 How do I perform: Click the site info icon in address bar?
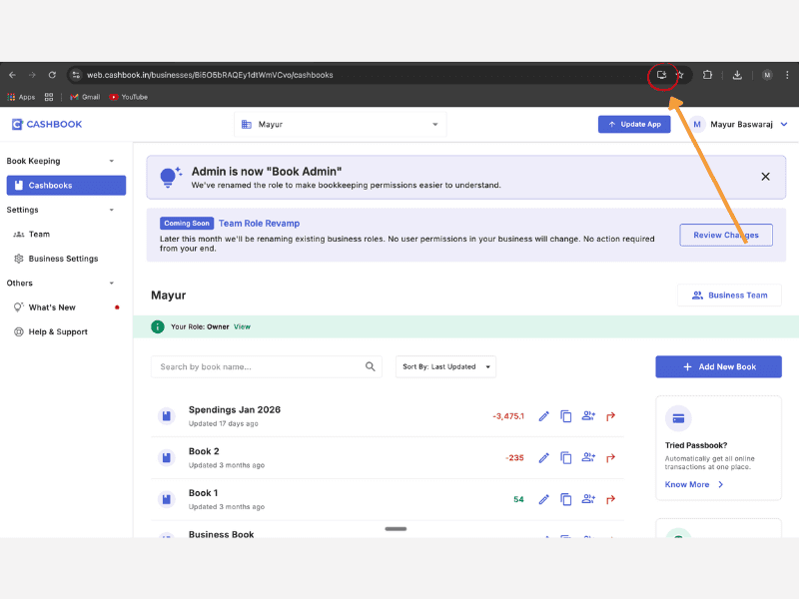76,75
